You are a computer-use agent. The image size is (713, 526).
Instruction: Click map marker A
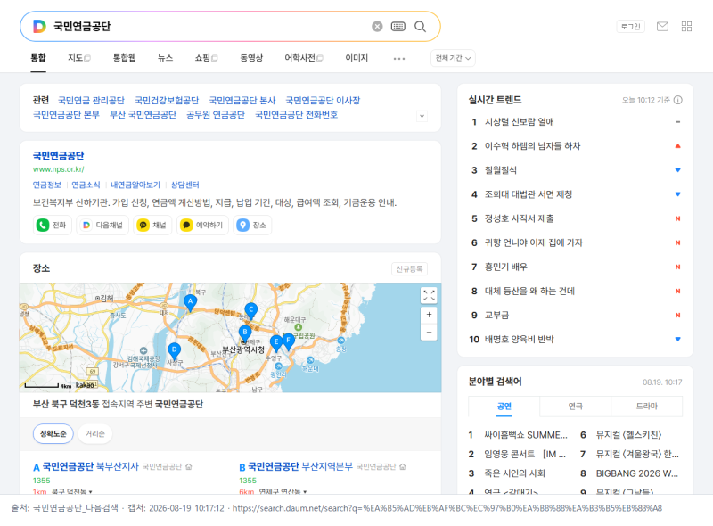pyautogui.click(x=190, y=302)
